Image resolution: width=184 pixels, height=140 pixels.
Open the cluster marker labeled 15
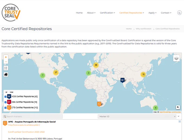[x=143, y=74]
